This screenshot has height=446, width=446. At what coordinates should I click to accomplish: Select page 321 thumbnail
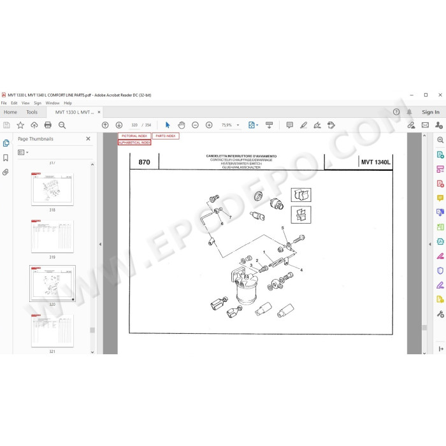tap(52, 331)
